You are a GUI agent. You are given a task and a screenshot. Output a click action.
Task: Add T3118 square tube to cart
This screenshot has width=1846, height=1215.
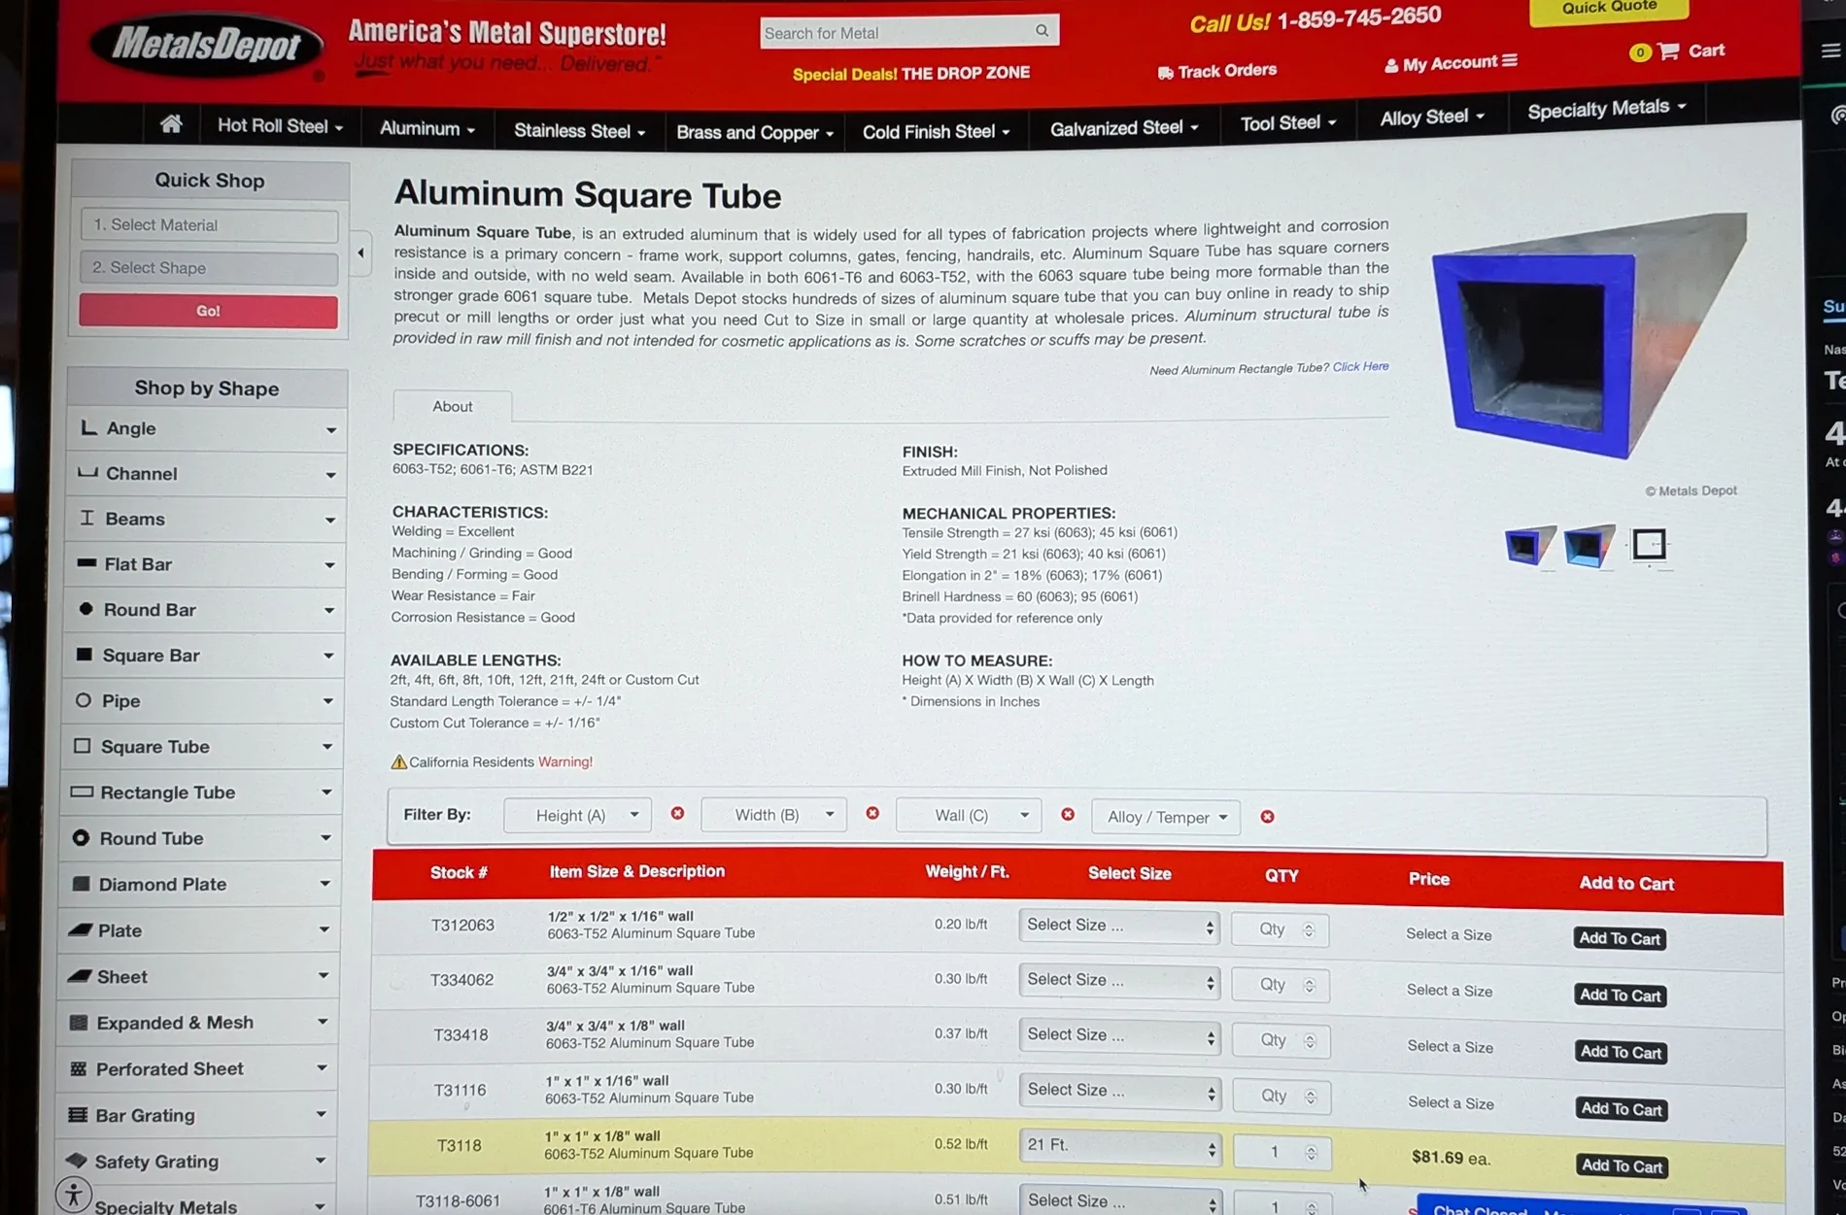(x=1622, y=1165)
